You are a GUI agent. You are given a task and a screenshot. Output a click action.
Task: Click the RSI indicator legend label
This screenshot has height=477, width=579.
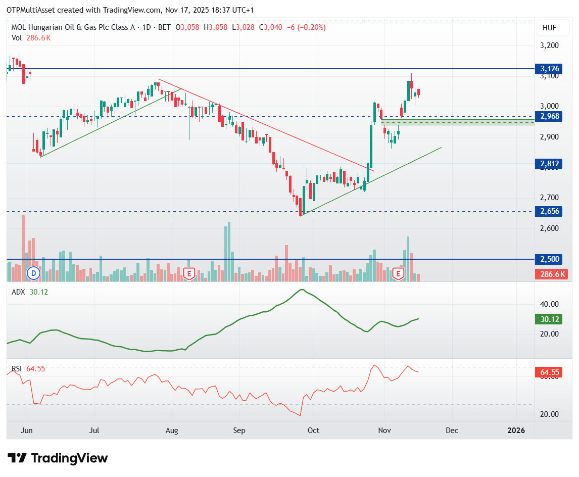coord(17,369)
